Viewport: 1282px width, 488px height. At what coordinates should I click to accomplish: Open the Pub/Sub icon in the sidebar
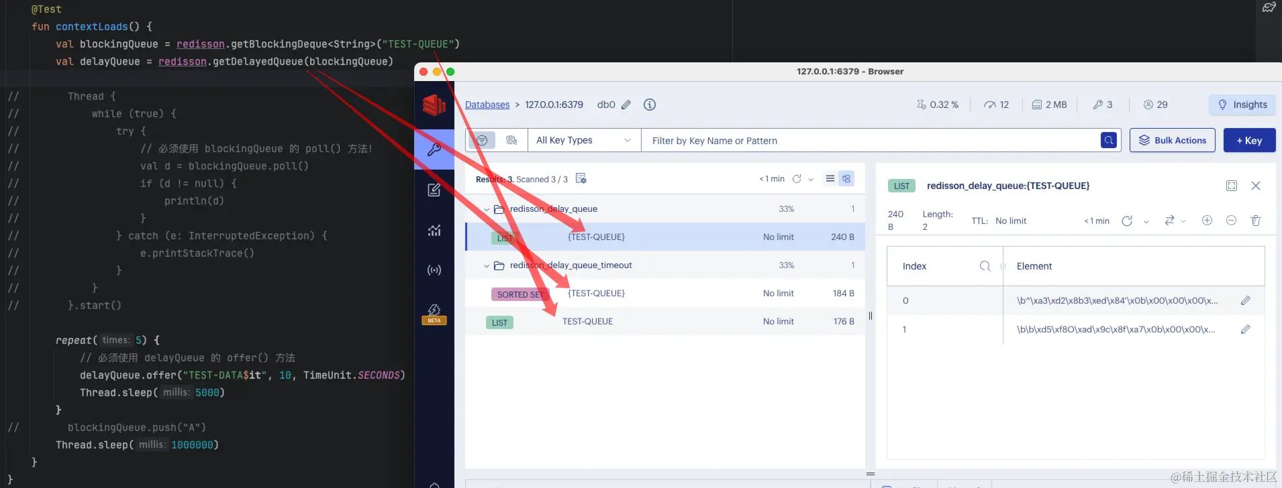[x=434, y=270]
